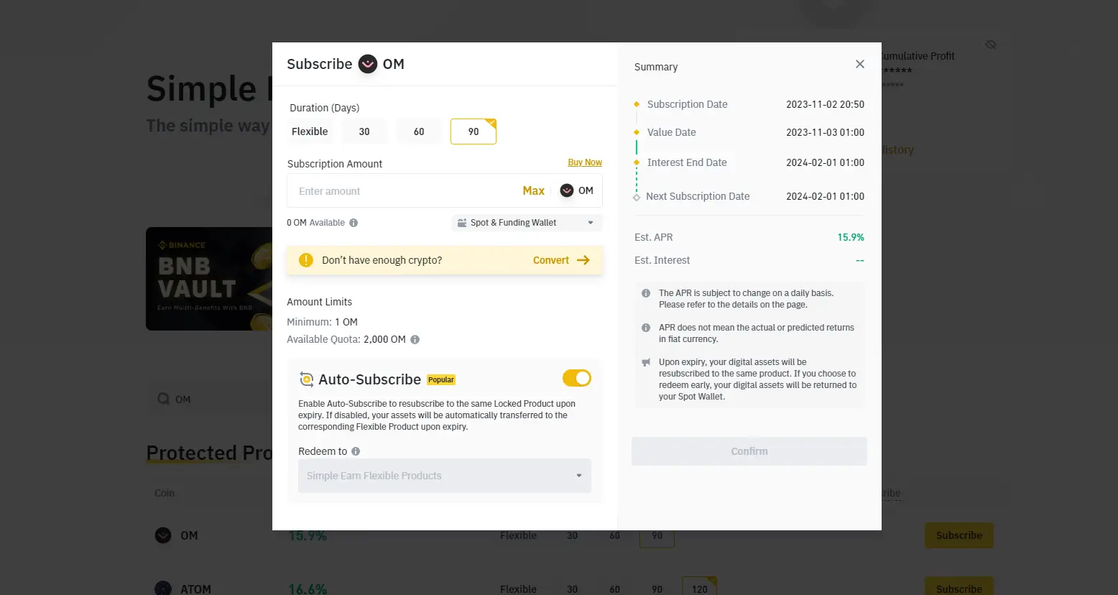Show info about Available Quota
1118x595 pixels.
tap(415, 340)
